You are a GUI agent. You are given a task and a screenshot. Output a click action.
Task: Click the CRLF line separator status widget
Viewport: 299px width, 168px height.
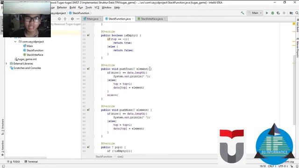click(x=272, y=166)
